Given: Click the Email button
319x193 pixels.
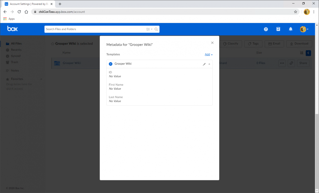Looking at the screenshot, I should (274, 44).
